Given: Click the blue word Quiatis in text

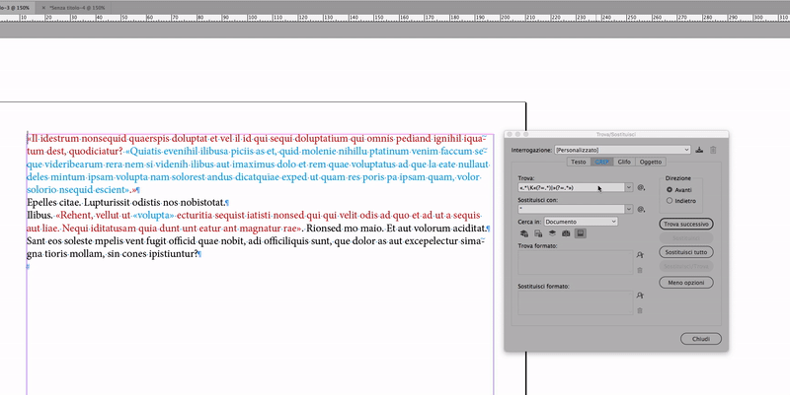Looking at the screenshot, I should click(x=145, y=152).
